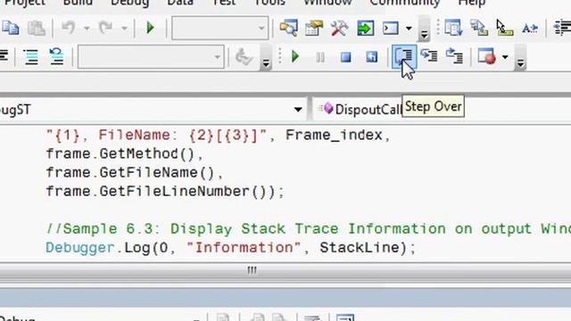Open the Debug menu
The height and width of the screenshot is (321, 571).
tap(129, 3)
